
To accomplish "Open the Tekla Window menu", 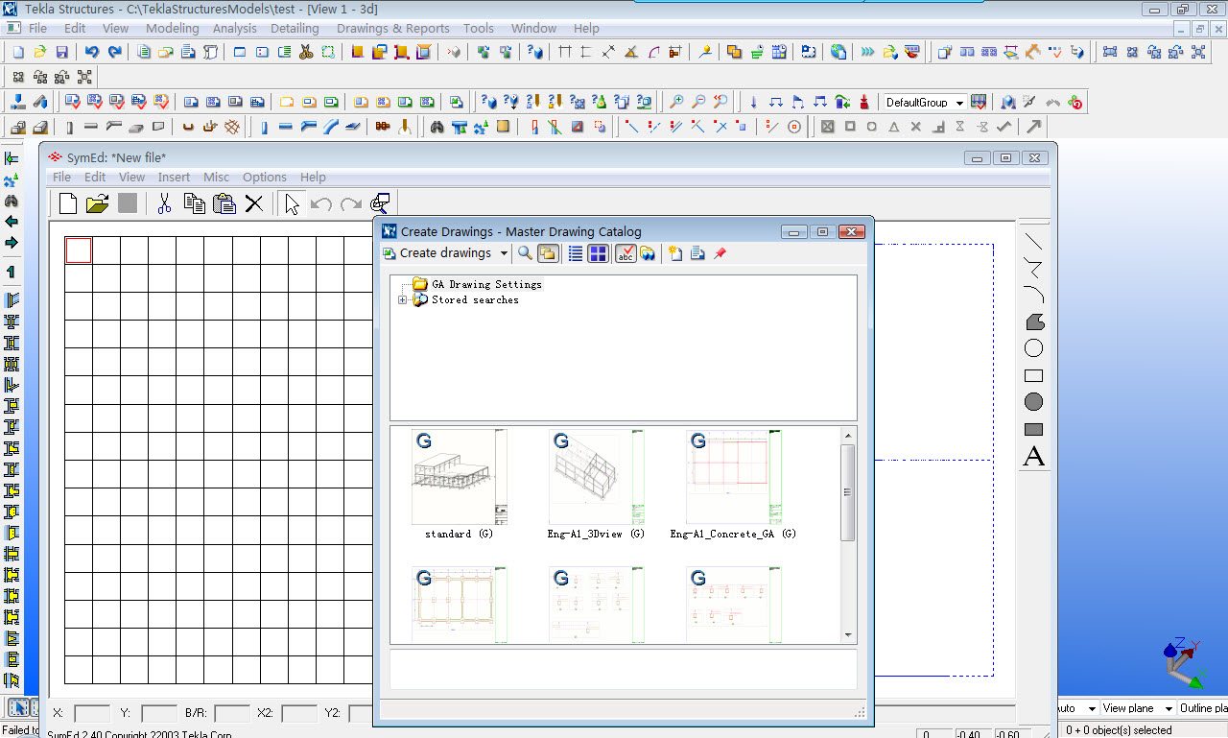I will [533, 28].
